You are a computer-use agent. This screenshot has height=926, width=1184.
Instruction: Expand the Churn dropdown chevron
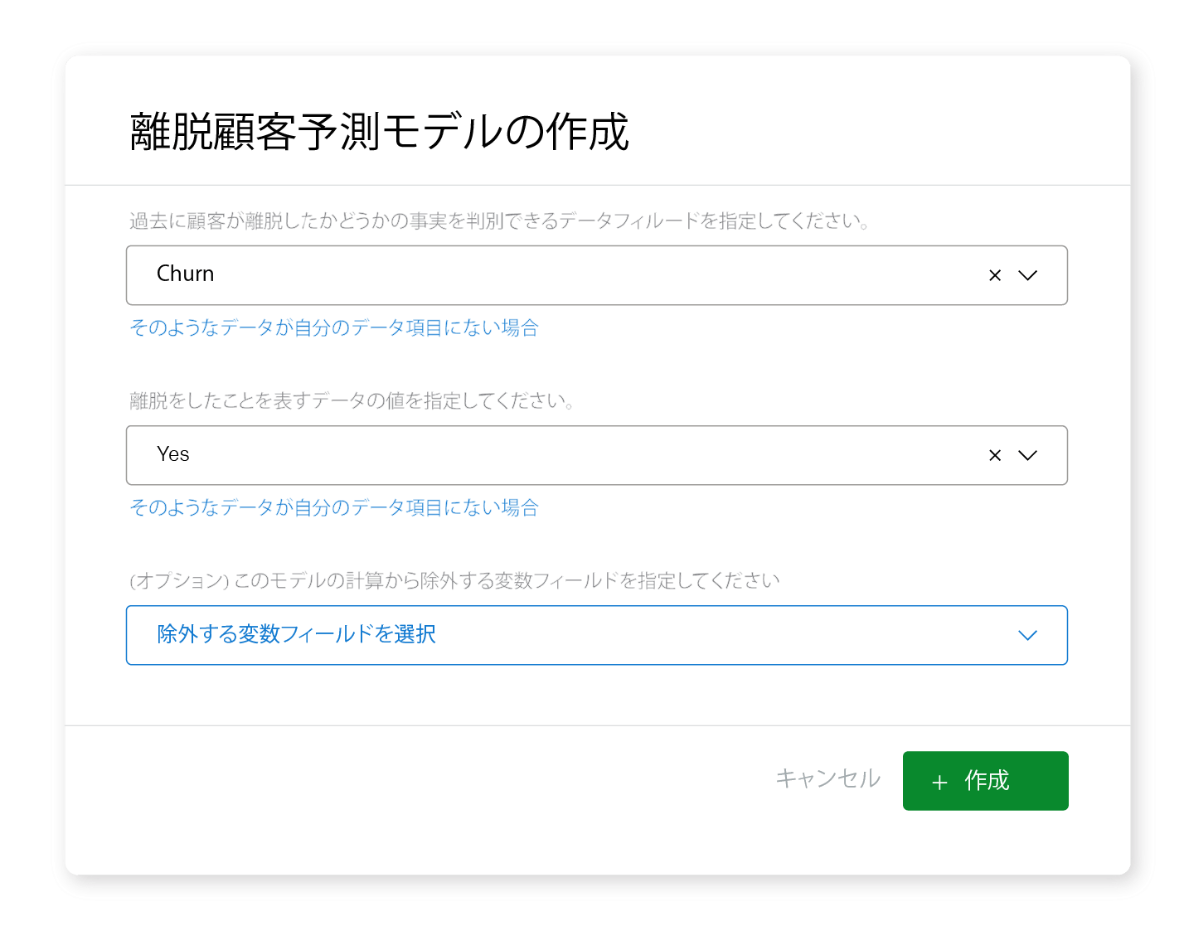[x=1027, y=275]
